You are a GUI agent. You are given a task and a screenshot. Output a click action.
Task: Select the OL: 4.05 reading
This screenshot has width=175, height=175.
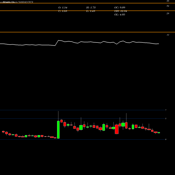click(x=120, y=15)
